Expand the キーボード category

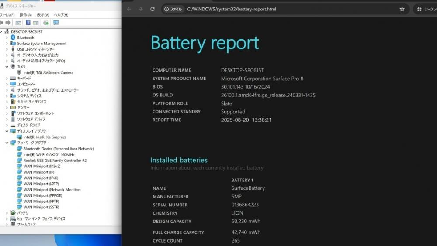[7, 79]
